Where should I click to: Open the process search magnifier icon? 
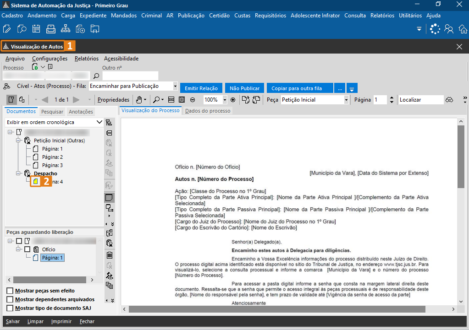pyautogui.click(x=22, y=29)
